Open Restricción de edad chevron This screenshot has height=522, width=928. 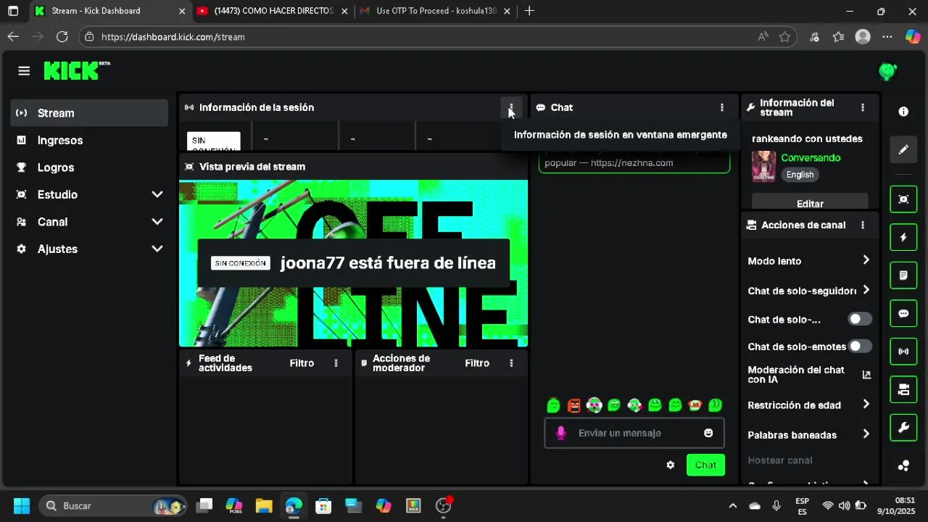pos(866,405)
